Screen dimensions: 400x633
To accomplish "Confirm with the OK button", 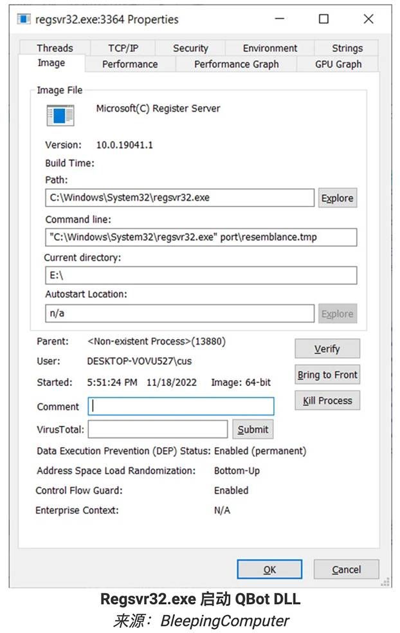I will point(269,569).
